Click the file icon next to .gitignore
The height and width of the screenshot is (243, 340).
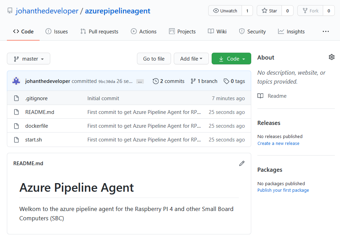coord(17,98)
